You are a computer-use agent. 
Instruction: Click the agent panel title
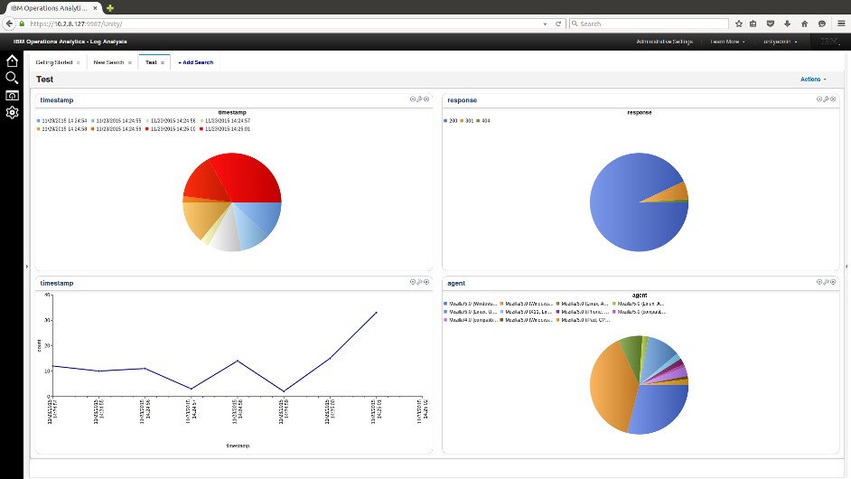click(456, 283)
